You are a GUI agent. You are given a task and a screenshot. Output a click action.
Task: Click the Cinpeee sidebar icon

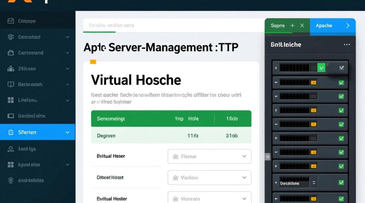pyautogui.click(x=11, y=21)
